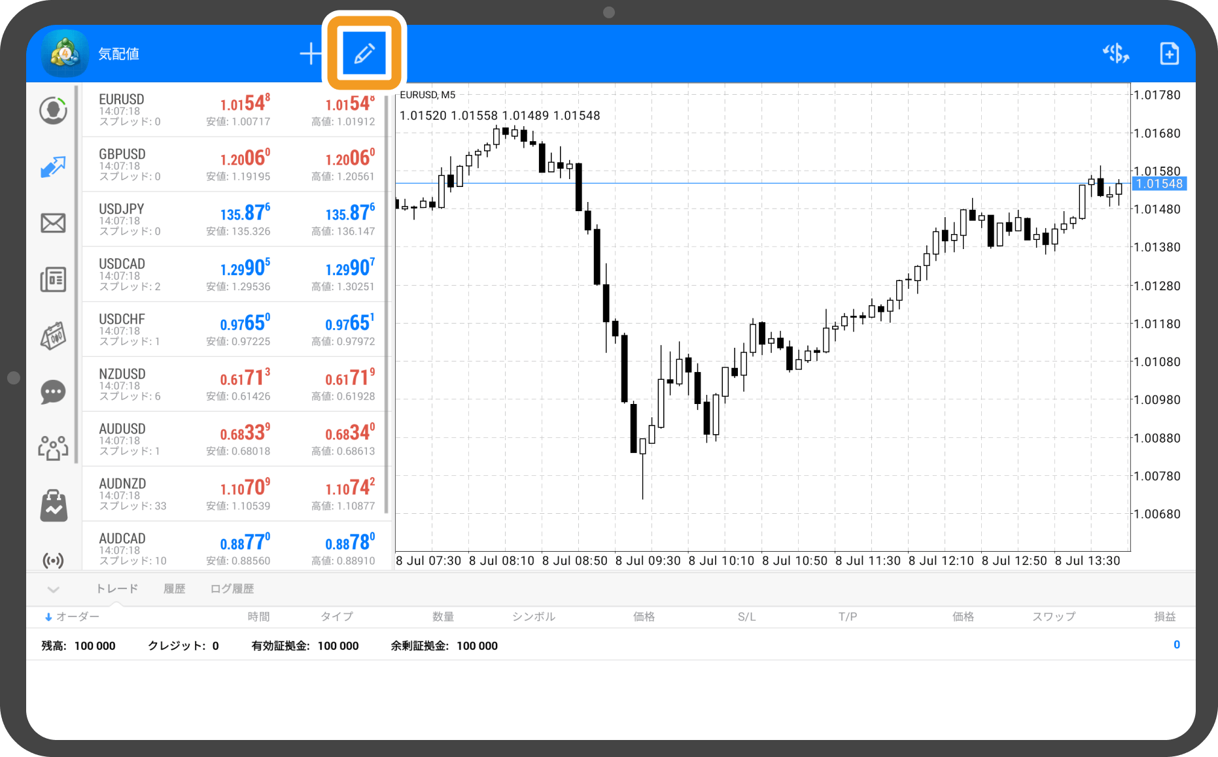Click EURUSD ask price 1.0154
1218x757 pixels.
coord(350,103)
